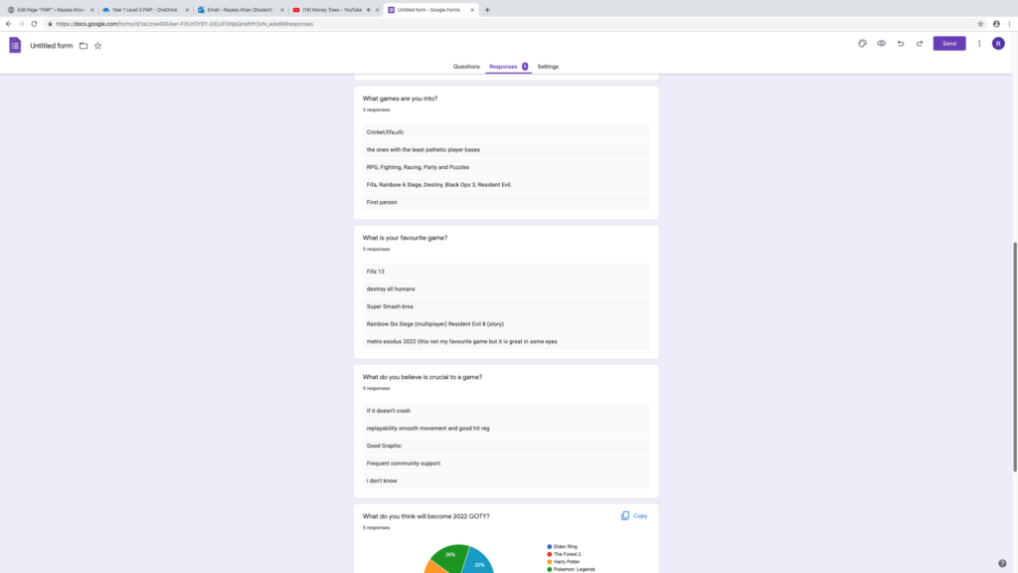Viewport: 1018px width, 573px height.
Task: Open the Google account avatar
Action: pos(998,44)
